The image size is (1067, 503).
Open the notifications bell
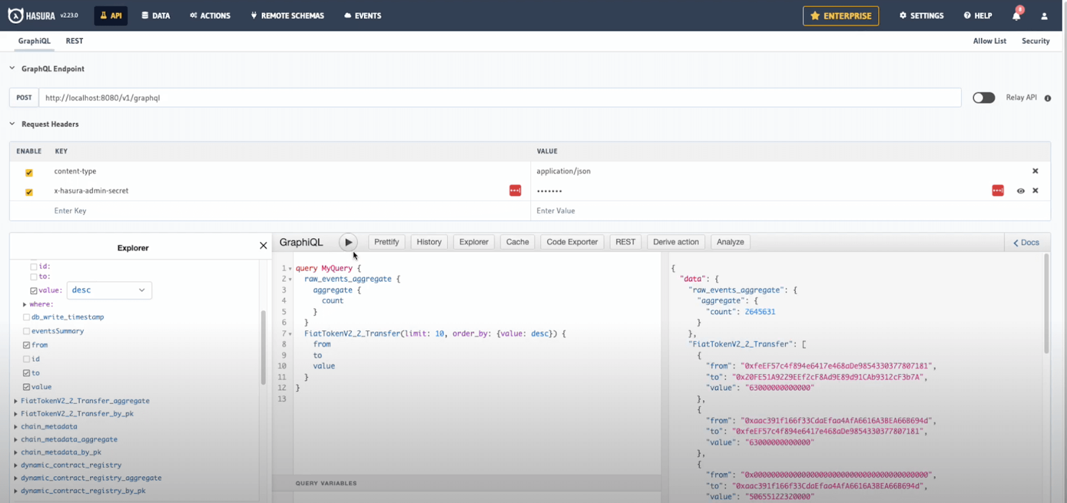1017,15
